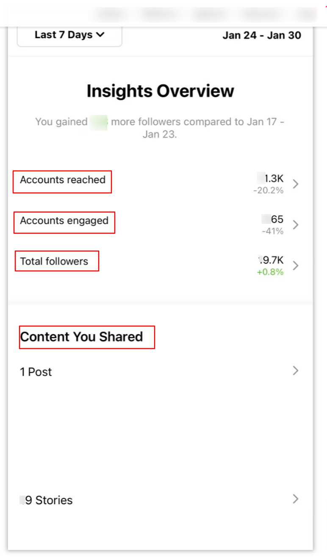Image resolution: width=327 pixels, height=558 pixels.
Task: Click the Content You Shared heading
Action: [86, 336]
